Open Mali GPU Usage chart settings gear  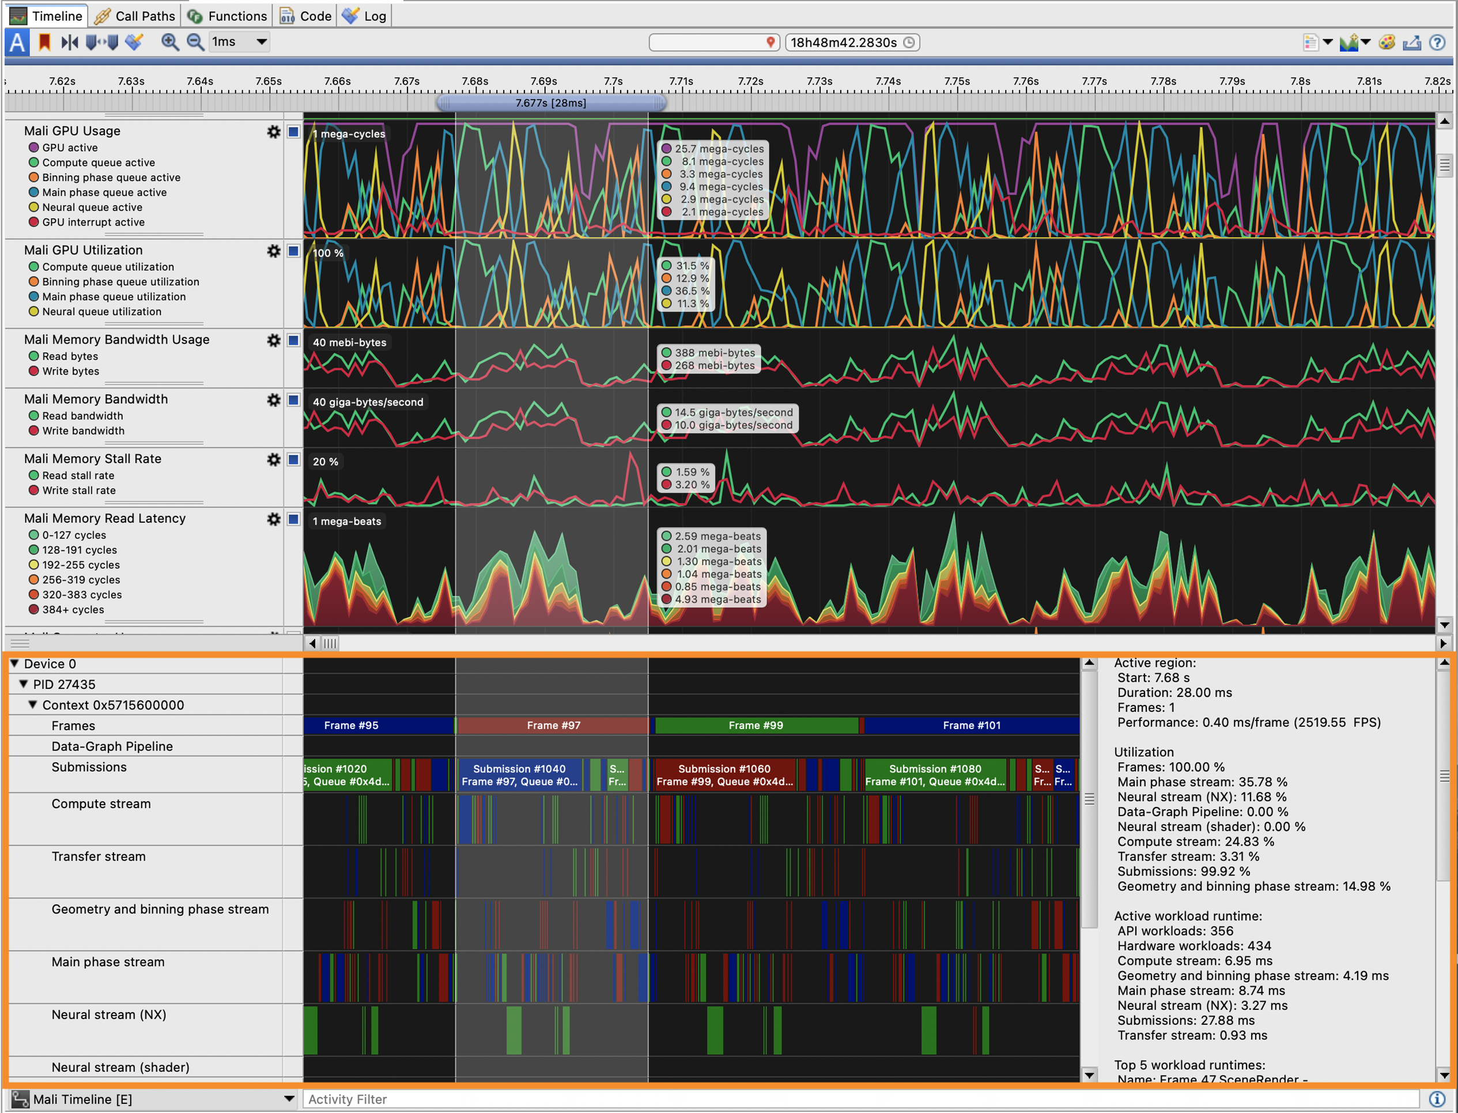274,131
